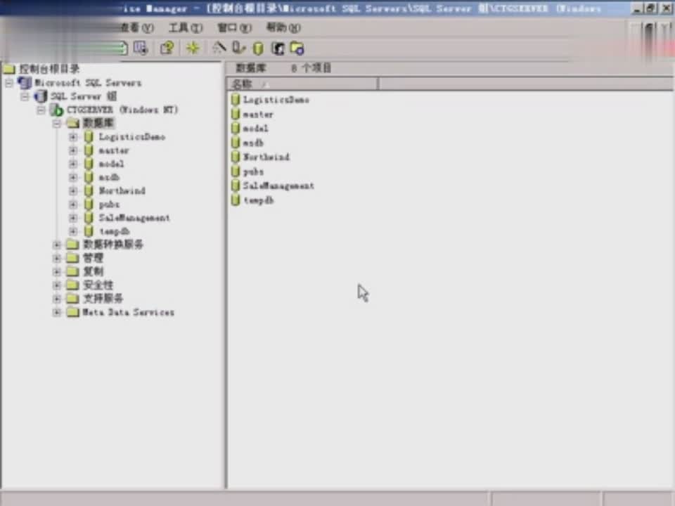The image size is (675, 506).
Task: Click the 管理 folder icon in tree
Action: (x=72, y=258)
